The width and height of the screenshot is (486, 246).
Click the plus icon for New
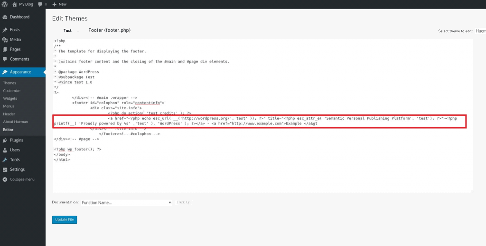tap(54, 4)
